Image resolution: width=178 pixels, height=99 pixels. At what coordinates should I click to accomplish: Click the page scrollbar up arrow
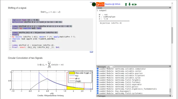click(172, 3)
